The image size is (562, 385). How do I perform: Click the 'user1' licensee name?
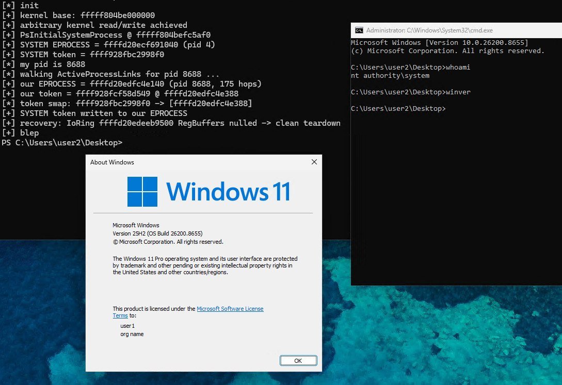(x=127, y=326)
